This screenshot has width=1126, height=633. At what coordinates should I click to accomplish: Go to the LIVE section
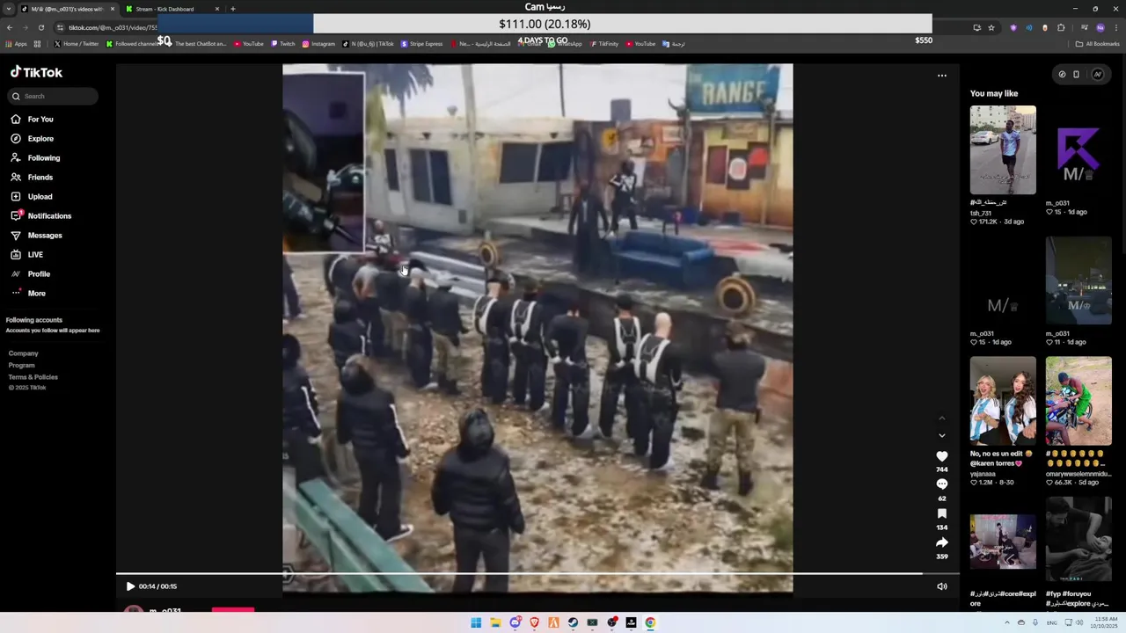(27, 254)
